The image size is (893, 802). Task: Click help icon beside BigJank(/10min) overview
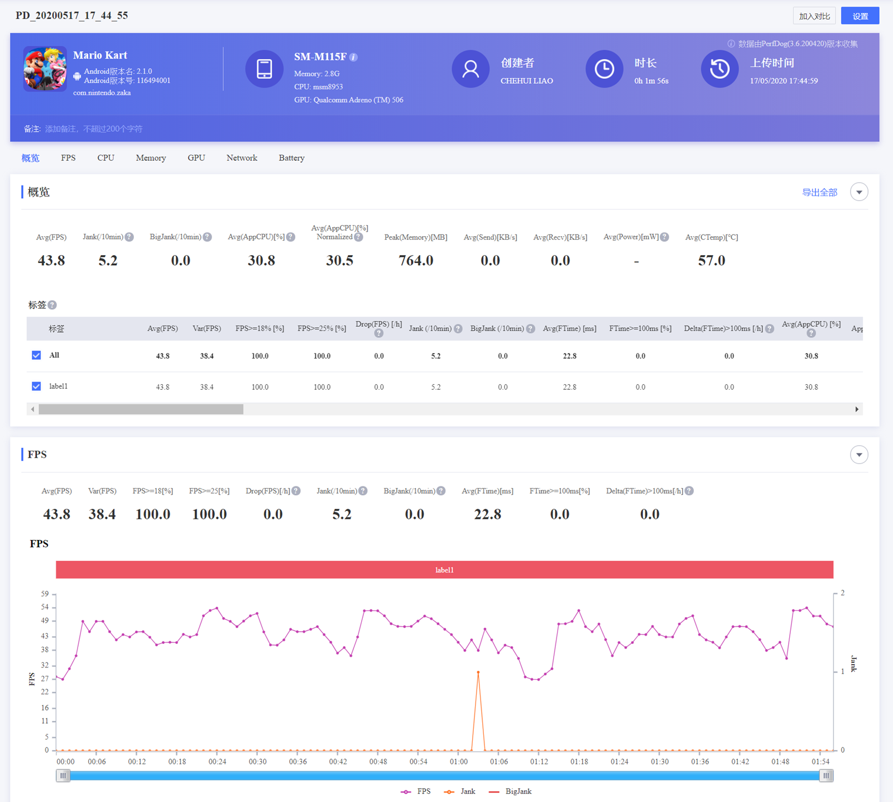pos(208,237)
